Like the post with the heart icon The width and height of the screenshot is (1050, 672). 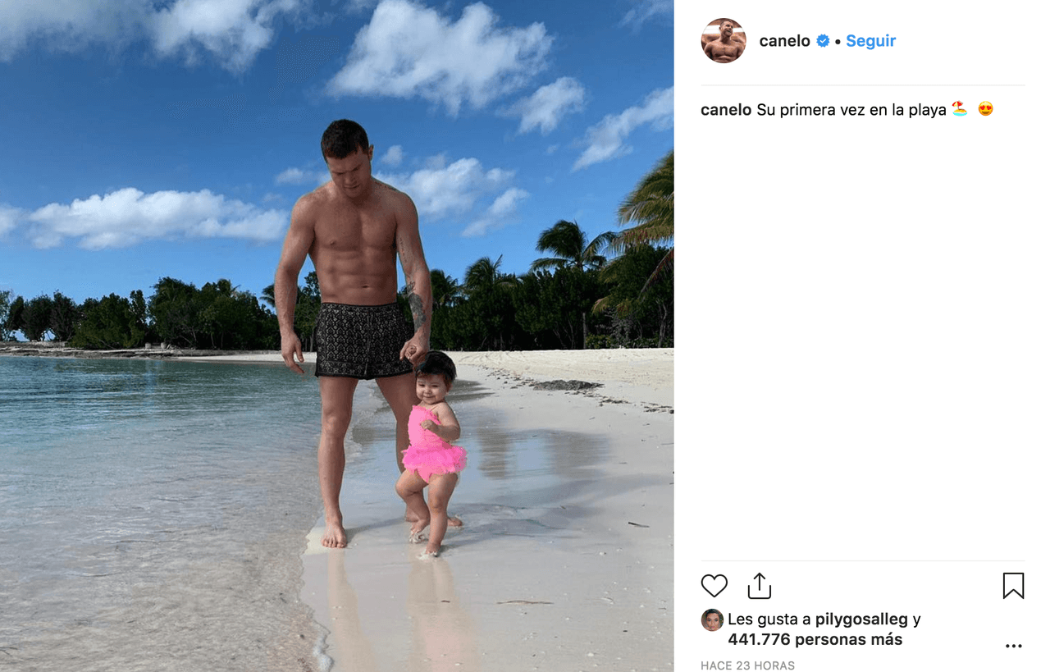point(714,586)
